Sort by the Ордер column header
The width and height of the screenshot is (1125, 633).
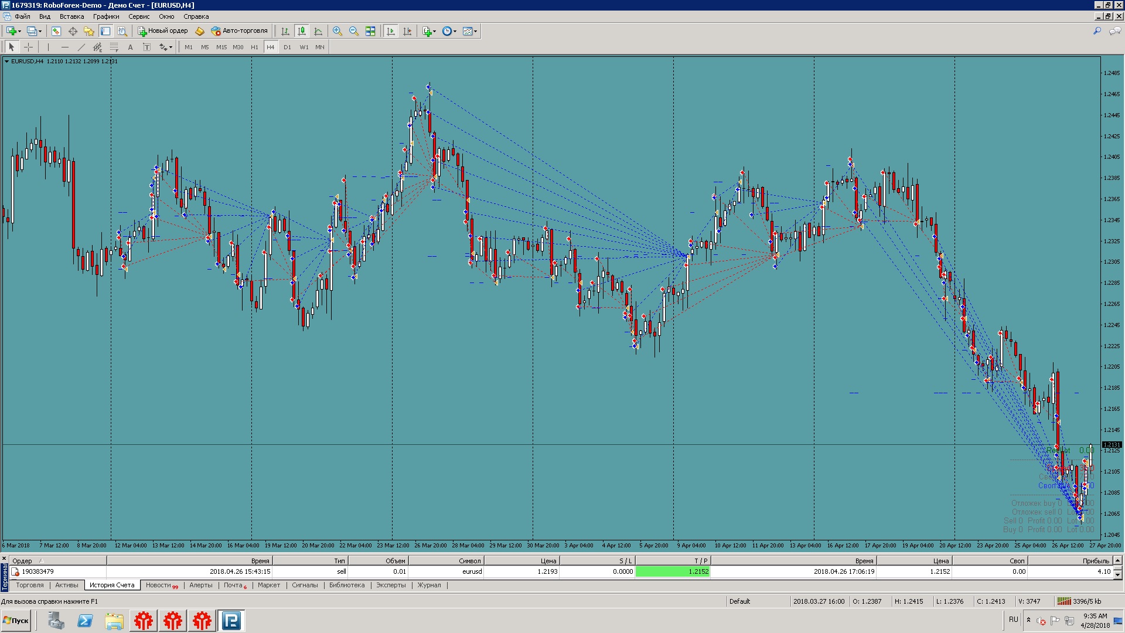(x=57, y=561)
